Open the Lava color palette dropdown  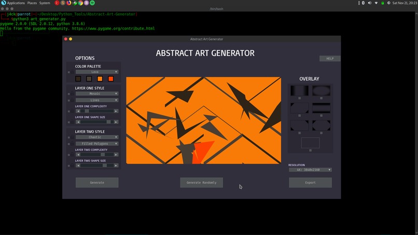[x=97, y=72]
